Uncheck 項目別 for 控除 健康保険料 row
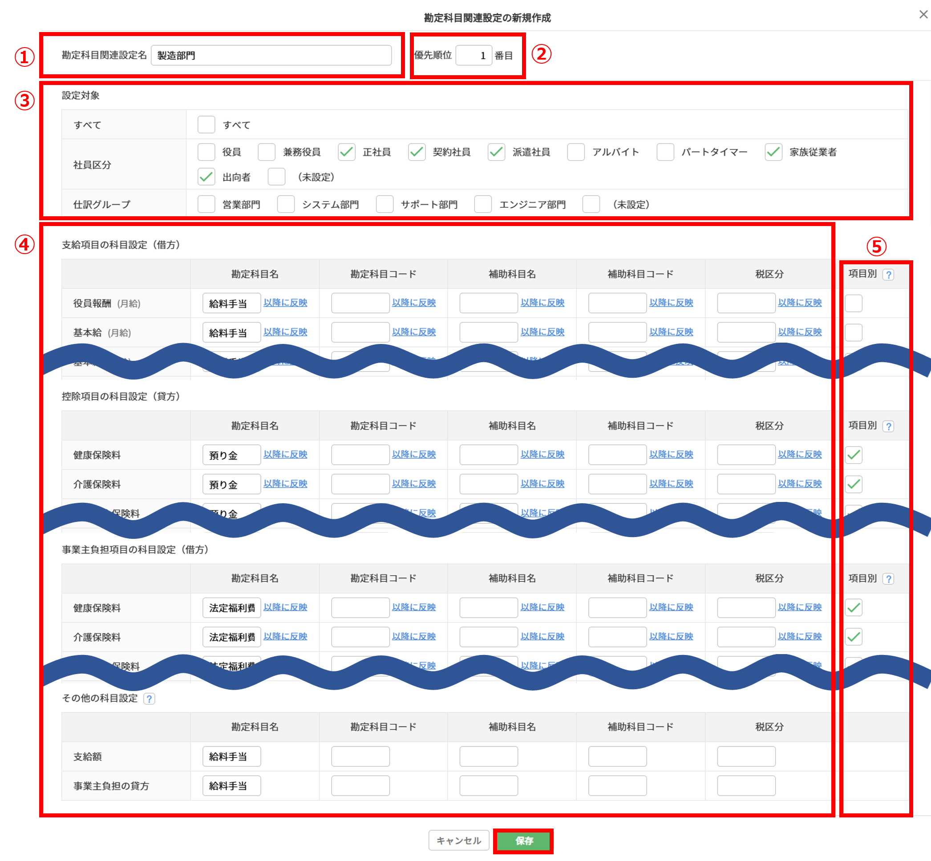This screenshot has height=861, width=931. pyautogui.click(x=853, y=455)
